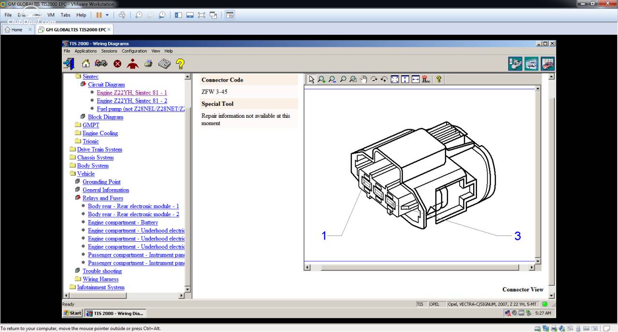Open help with the yellow question mark

(x=180, y=63)
